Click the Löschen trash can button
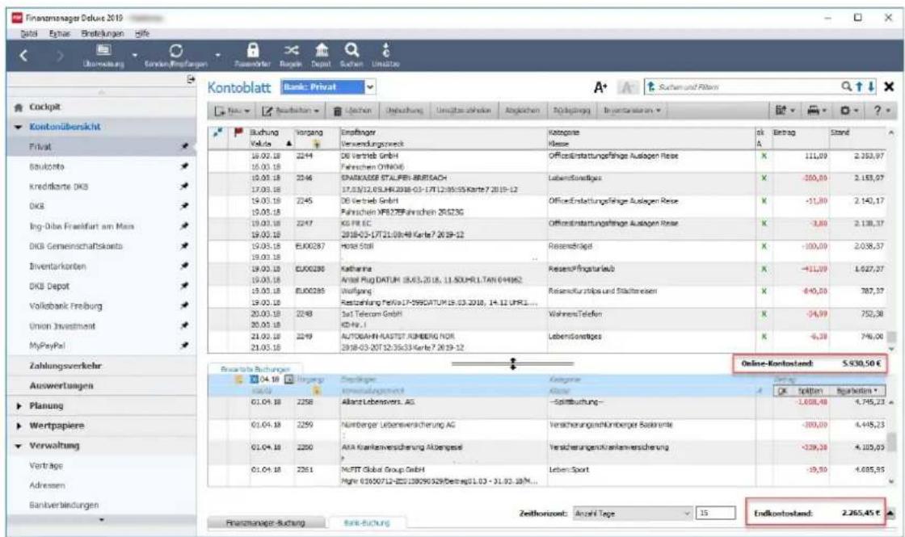Image resolution: width=905 pixels, height=537 pixels. click(352, 110)
